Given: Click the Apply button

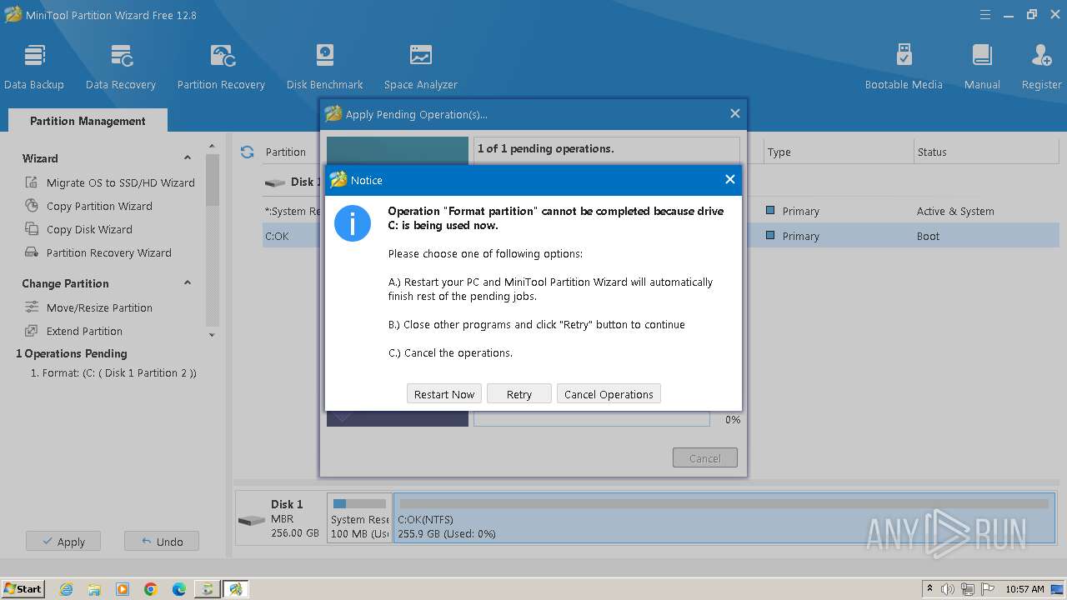Looking at the screenshot, I should [x=63, y=542].
